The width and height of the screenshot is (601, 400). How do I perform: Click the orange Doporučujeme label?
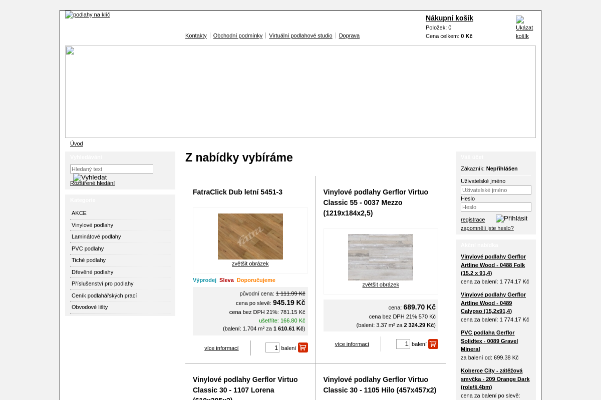pyautogui.click(x=256, y=280)
